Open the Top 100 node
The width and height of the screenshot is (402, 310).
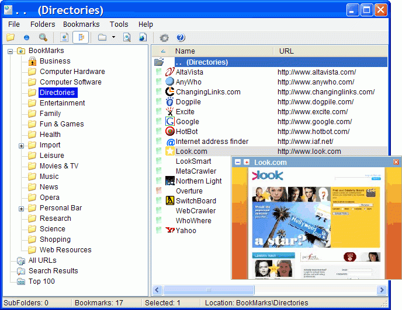coord(41,281)
